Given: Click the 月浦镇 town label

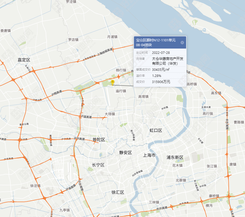Looking at the screenshot, I should [112, 37].
